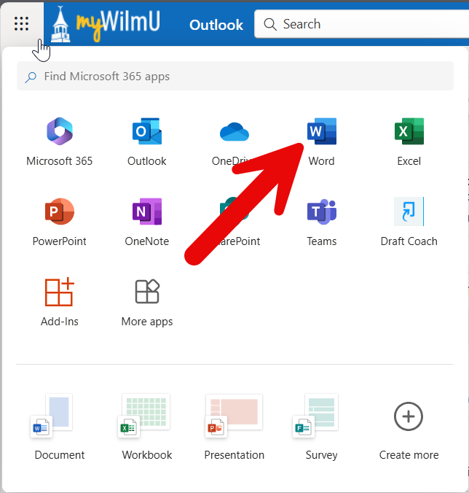Click the Find Microsoft 365 apps field
469x493 pixels.
tap(235, 76)
